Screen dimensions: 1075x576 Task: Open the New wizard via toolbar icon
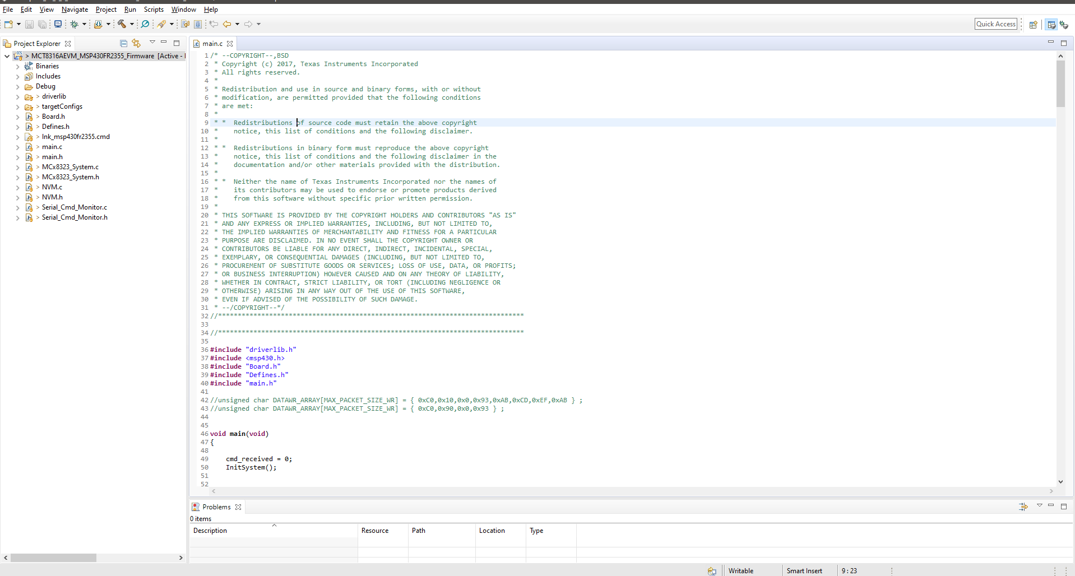point(8,24)
